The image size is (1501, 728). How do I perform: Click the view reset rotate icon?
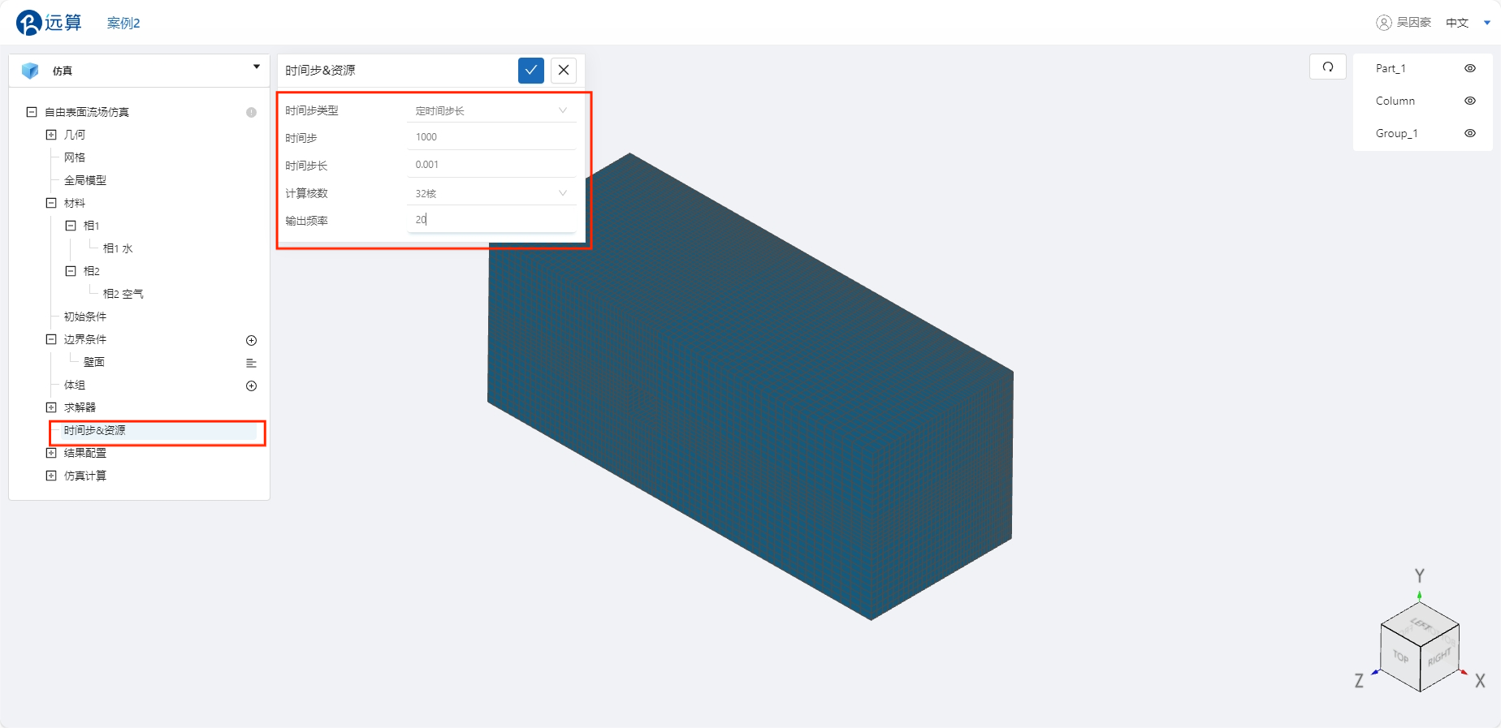(x=1328, y=67)
